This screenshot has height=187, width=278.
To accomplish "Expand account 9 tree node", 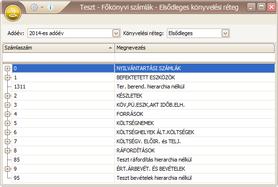I will coord(7,169).
